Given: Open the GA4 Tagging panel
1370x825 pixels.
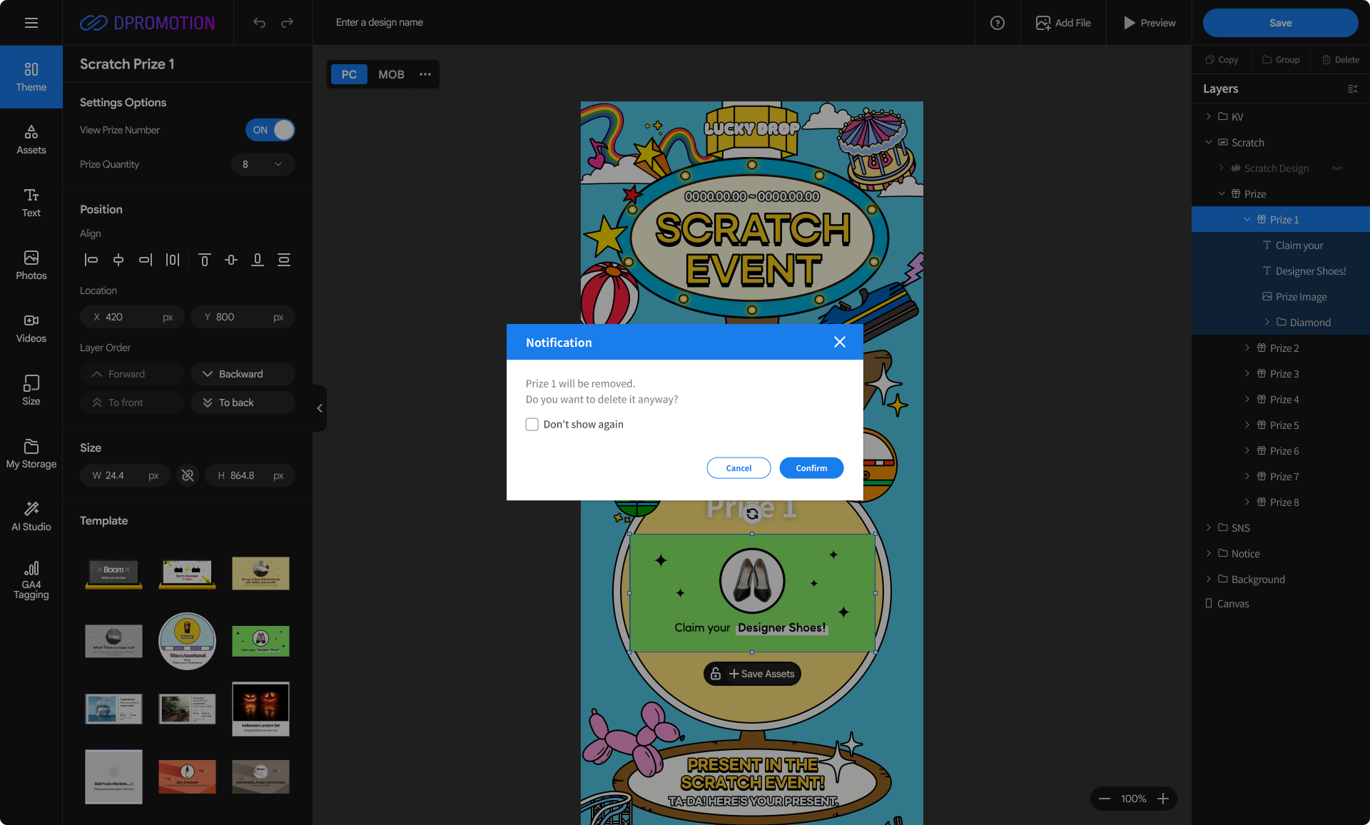Looking at the screenshot, I should (31, 579).
